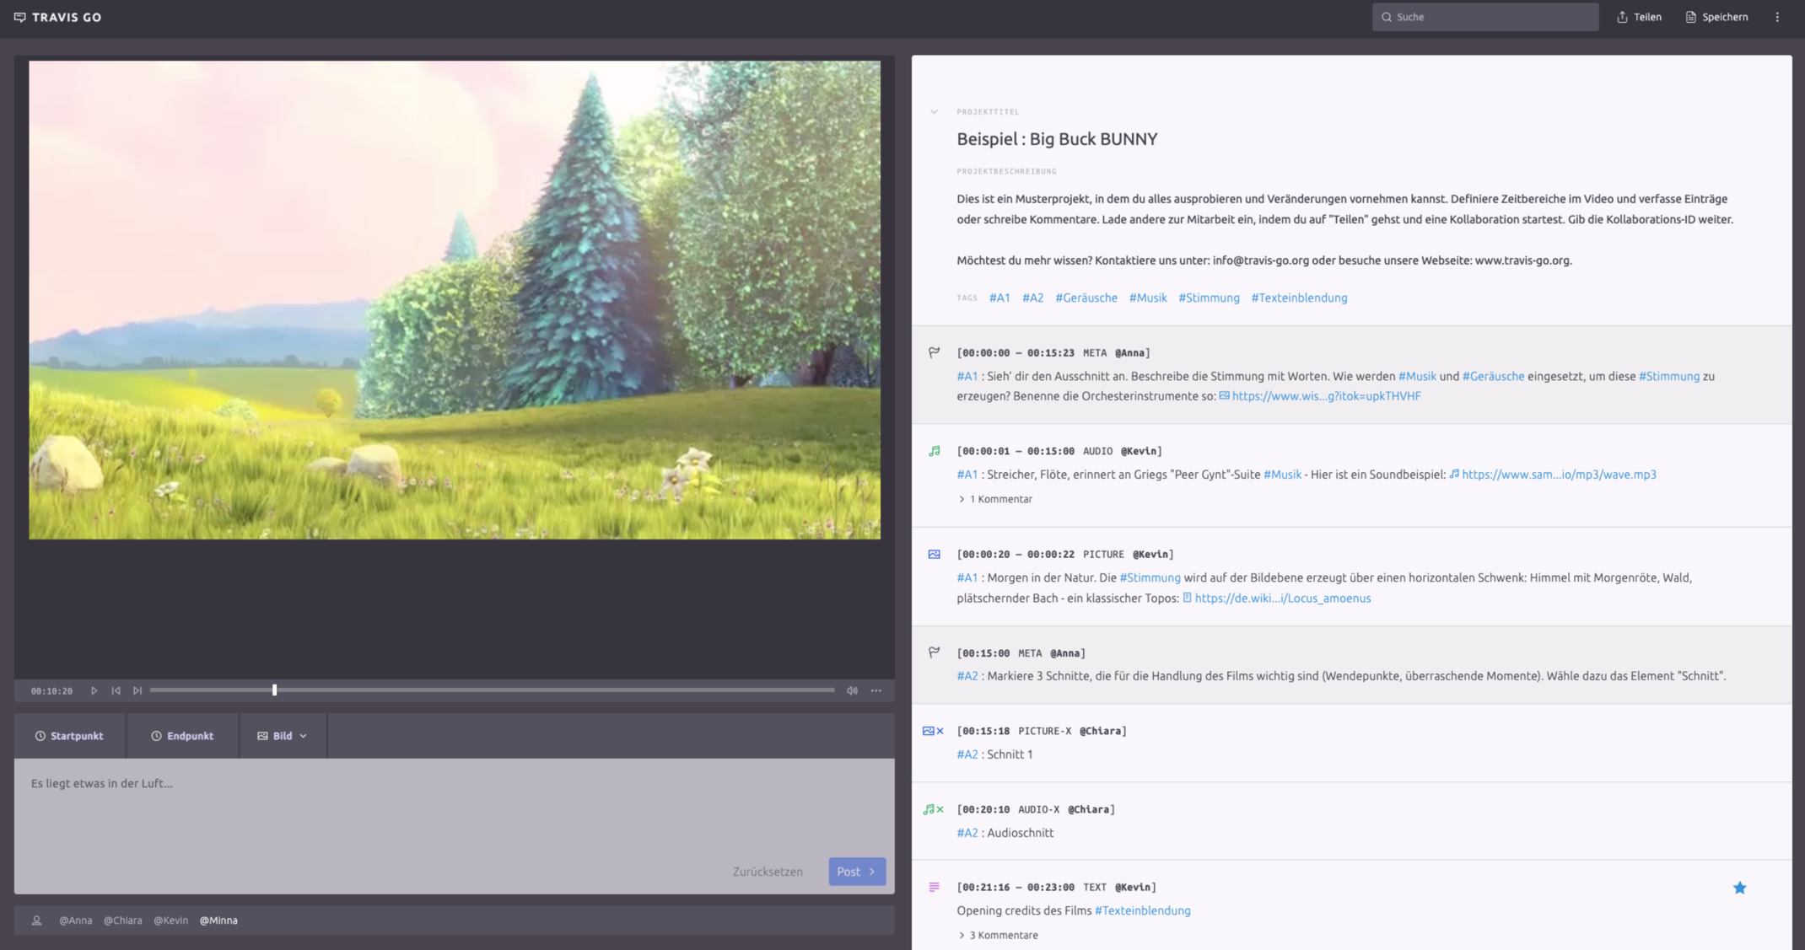Open the Bild dropdown below the player
This screenshot has height=950, width=1805.
tap(282, 735)
